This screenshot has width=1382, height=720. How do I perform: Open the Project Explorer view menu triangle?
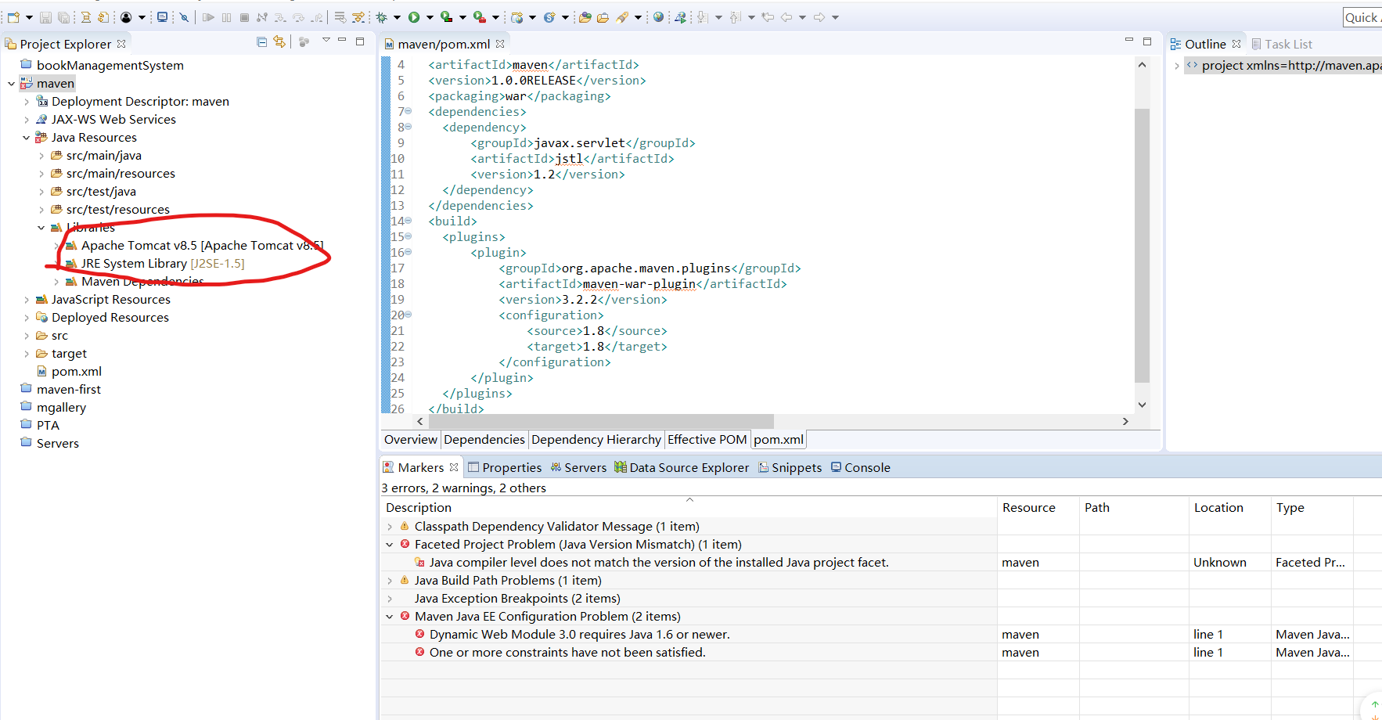[326, 41]
